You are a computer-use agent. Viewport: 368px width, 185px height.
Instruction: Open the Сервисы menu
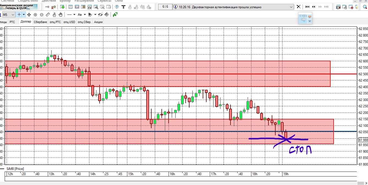tap(104, 1)
